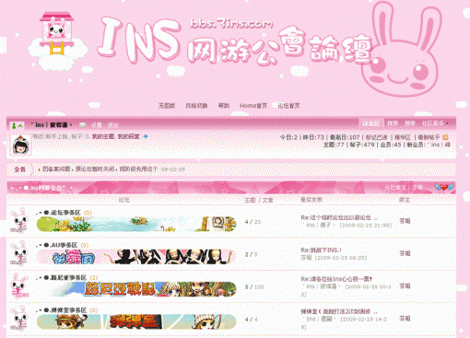Click the user avatar picture
Image resolution: width=470 pixels, height=338 pixels.
tap(21, 145)
